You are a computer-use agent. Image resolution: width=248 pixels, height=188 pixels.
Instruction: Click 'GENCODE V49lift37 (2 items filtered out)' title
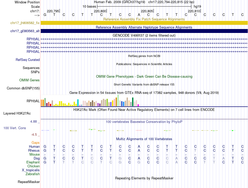click(x=144, y=35)
